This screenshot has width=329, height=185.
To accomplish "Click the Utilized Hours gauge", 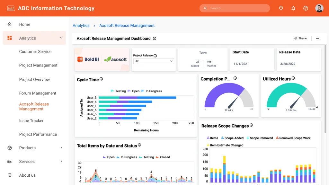I will coord(291,96).
